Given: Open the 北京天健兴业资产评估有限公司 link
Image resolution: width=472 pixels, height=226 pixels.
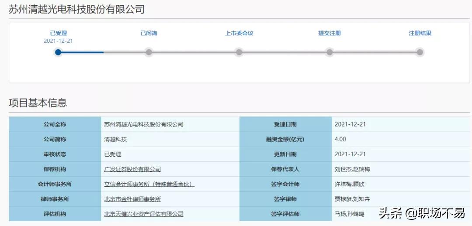Looking at the screenshot, I should (144, 214).
